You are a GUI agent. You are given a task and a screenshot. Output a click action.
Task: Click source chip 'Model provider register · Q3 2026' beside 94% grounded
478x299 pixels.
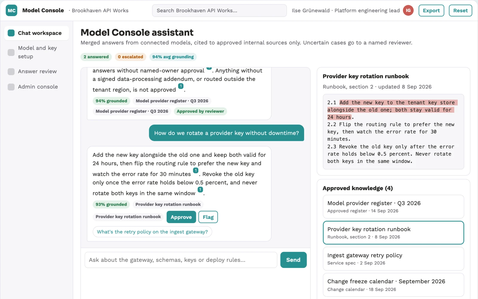[172, 101]
